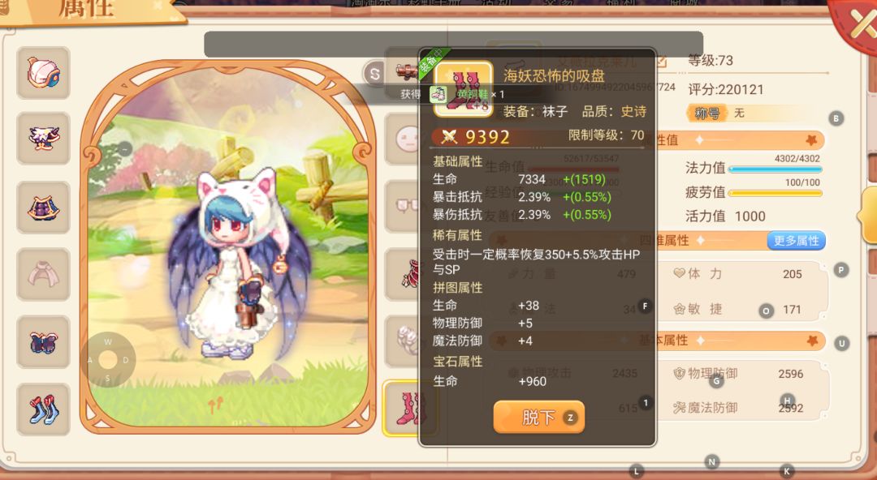Image resolution: width=877 pixels, height=480 pixels.
Task: Click the WASD virtual joystick
Action: click(x=108, y=360)
